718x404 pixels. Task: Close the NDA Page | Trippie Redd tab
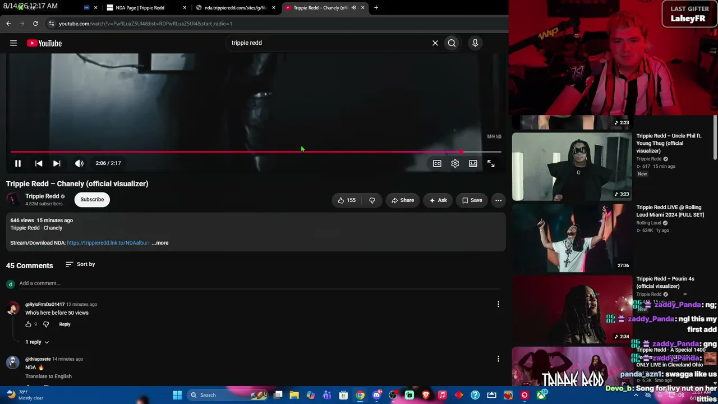(185, 8)
